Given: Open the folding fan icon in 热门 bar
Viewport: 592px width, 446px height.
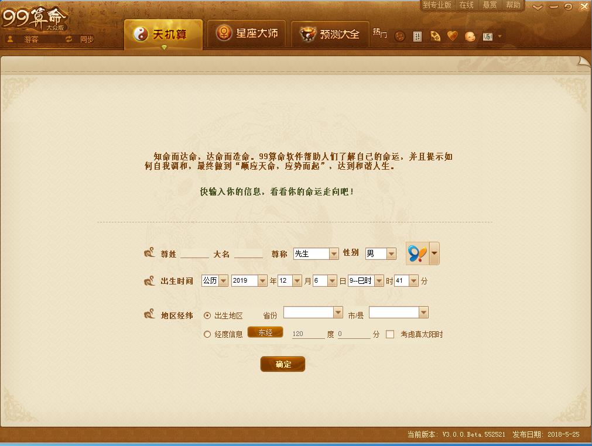Looking at the screenshot, I should point(435,36).
